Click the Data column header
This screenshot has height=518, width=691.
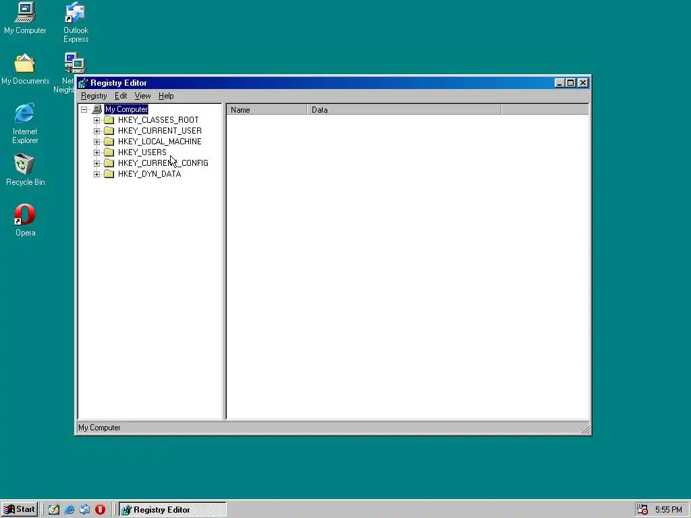pyautogui.click(x=404, y=110)
